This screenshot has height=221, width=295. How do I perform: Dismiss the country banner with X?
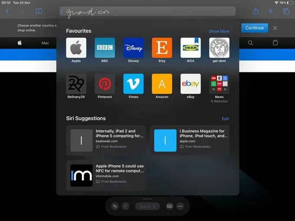(275, 28)
